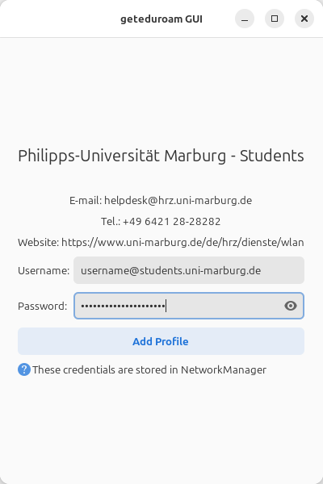323x484 pixels.
Task: Maximize the geteduroam GUI window
Action: 275,19
